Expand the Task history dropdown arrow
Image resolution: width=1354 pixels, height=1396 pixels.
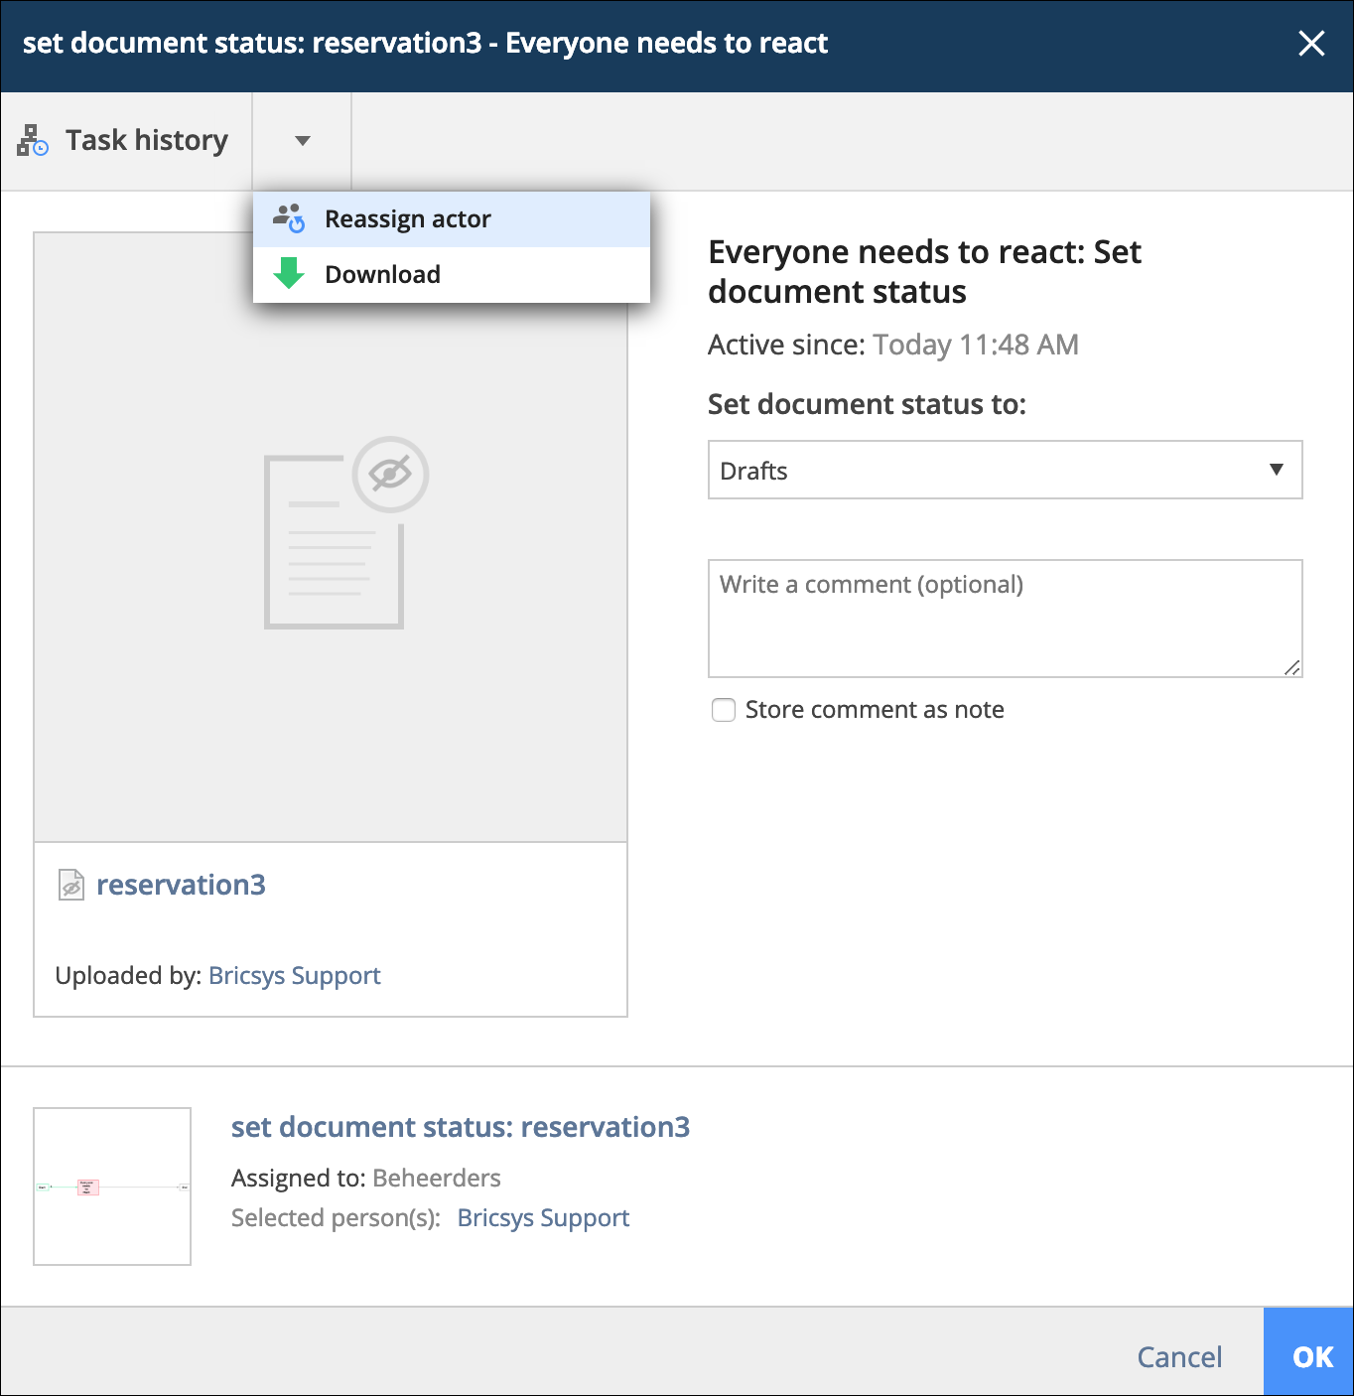tap(303, 141)
